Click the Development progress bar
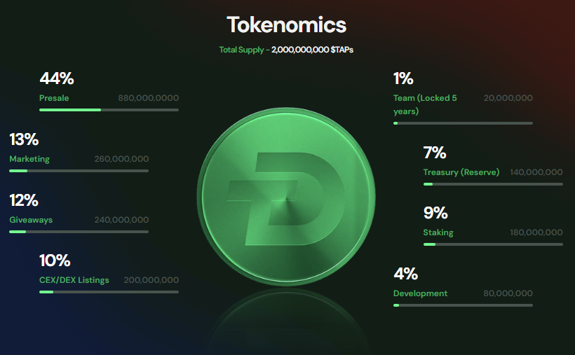Viewport: 575px width, 355px height. 463,305
